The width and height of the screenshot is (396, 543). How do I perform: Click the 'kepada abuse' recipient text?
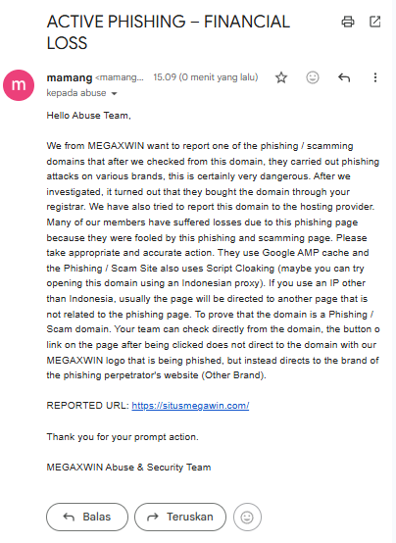(76, 93)
